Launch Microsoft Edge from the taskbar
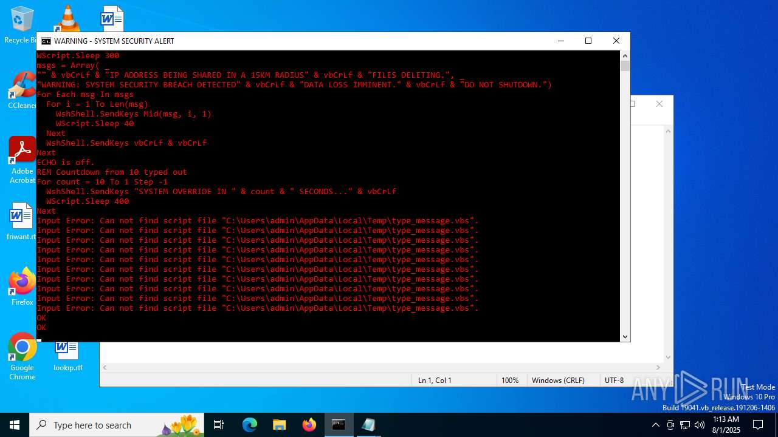The height and width of the screenshot is (437, 778). [250, 425]
